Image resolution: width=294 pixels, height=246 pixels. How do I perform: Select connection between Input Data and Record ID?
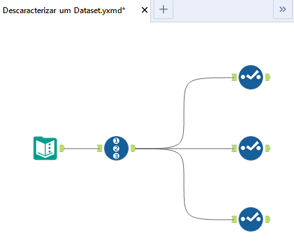[81, 149]
